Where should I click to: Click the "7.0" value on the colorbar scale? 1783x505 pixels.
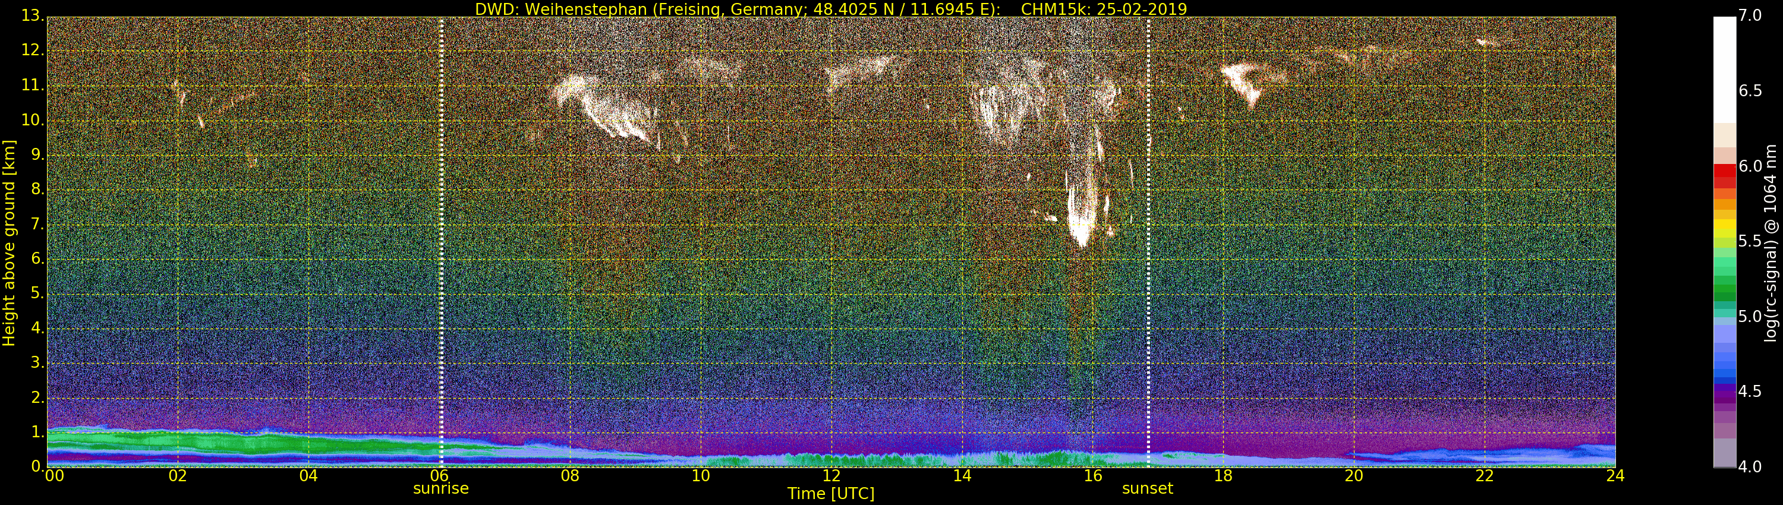[x=1750, y=16]
